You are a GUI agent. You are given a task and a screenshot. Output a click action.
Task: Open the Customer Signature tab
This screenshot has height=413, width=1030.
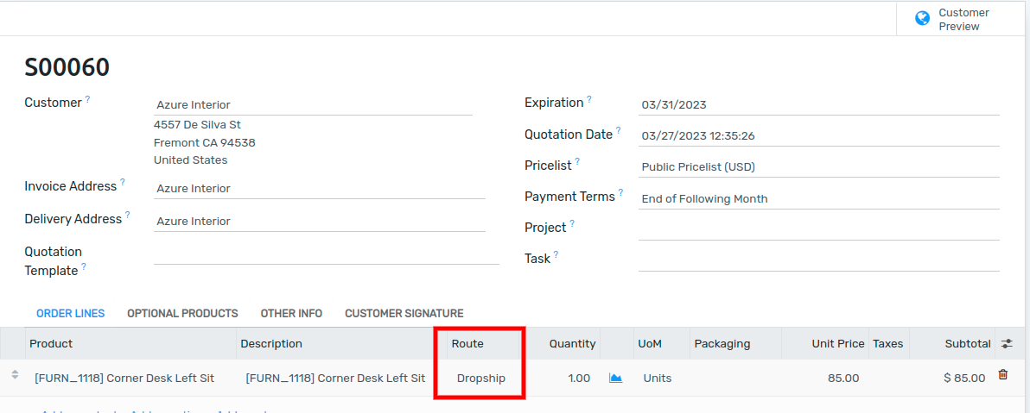pyautogui.click(x=404, y=313)
